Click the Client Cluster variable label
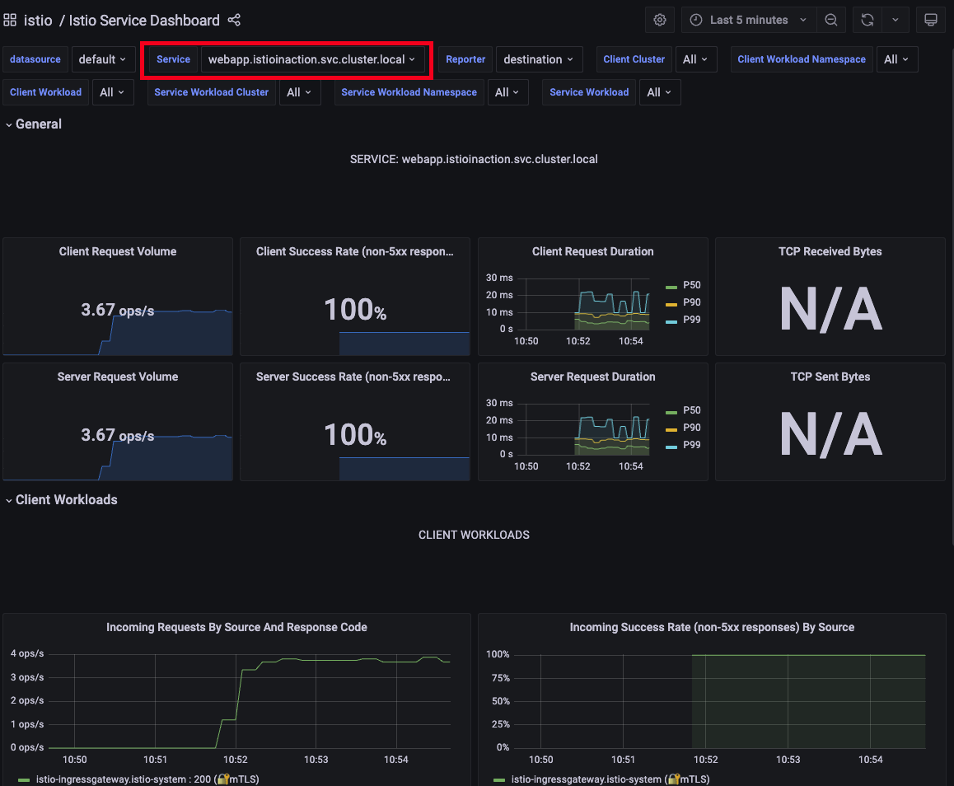The image size is (954, 786). coord(634,59)
